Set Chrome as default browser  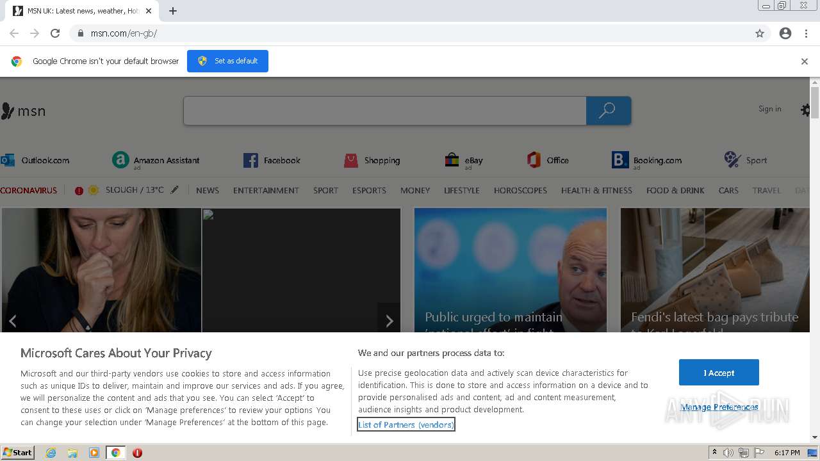click(227, 61)
